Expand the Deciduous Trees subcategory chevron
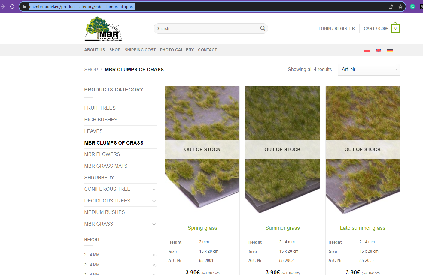Image resolution: width=423 pixels, height=275 pixels. (154, 201)
